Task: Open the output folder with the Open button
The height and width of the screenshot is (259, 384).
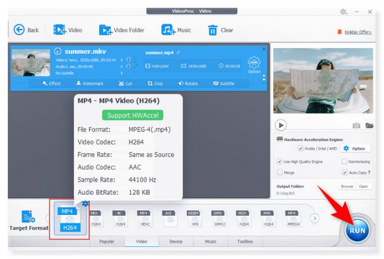Action: pos(363,186)
